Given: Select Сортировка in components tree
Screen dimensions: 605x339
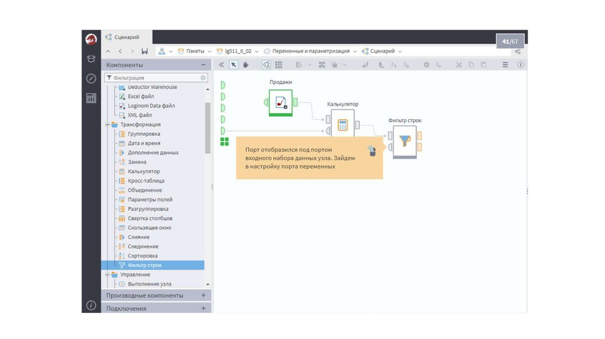Looking at the screenshot, I should [x=142, y=256].
